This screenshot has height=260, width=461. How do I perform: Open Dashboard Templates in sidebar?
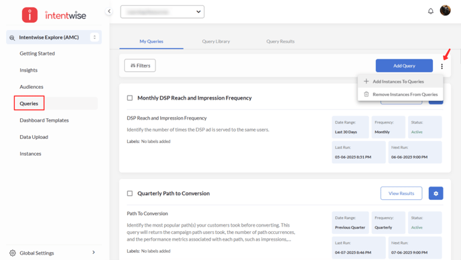click(x=44, y=120)
